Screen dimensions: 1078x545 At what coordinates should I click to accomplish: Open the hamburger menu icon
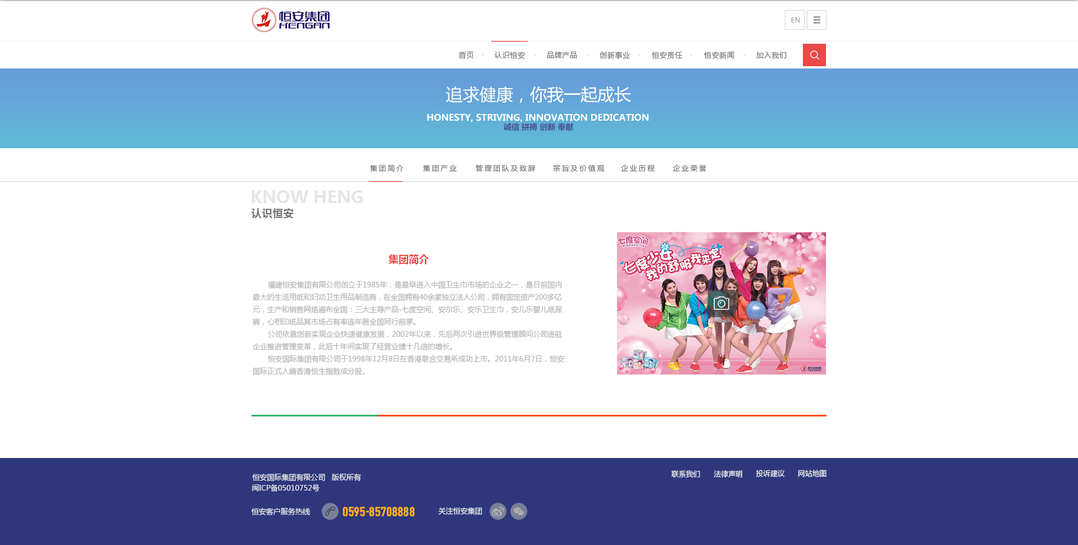[x=816, y=20]
